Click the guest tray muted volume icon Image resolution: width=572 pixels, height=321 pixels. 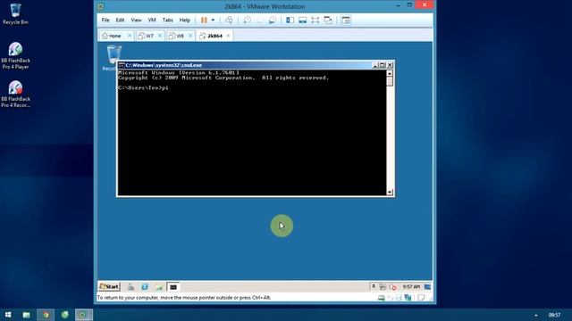[392, 287]
